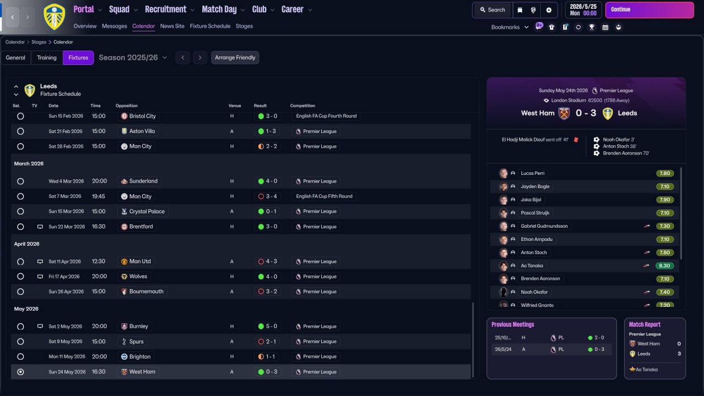Open the people group bookmark icon
Image resolution: width=704 pixels, height=396 pixels.
tap(619, 27)
